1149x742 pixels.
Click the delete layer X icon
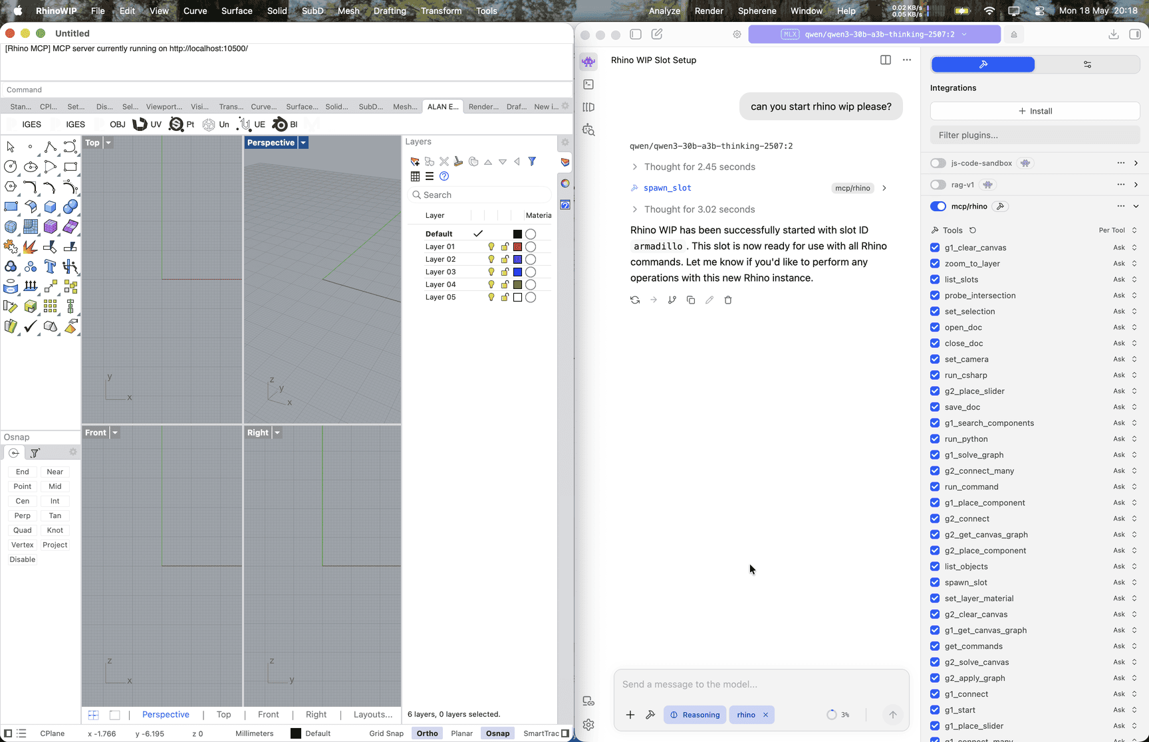tap(444, 161)
